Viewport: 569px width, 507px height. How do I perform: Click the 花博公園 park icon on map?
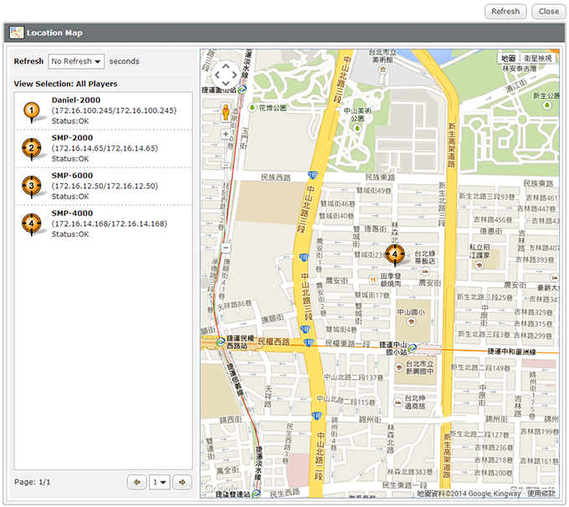click(x=252, y=108)
